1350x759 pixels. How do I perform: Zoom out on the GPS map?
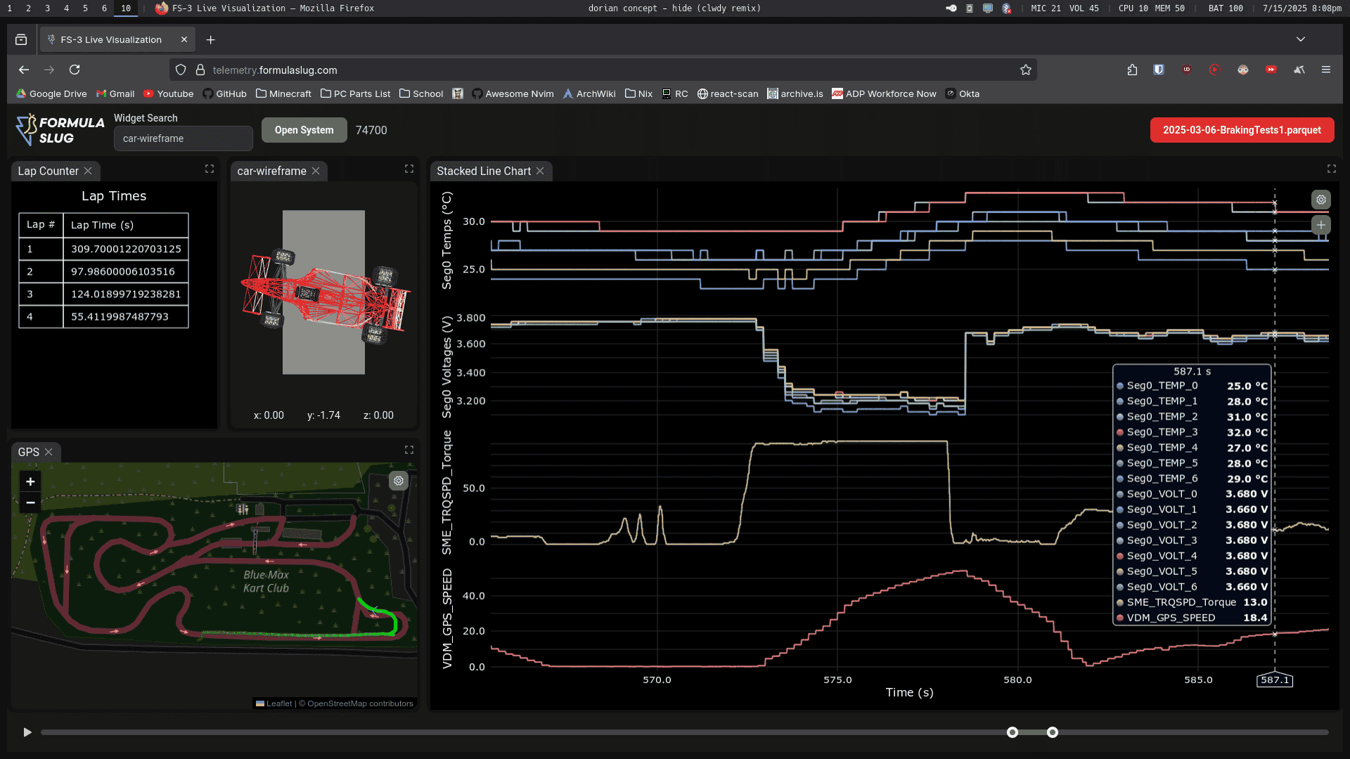[30, 502]
